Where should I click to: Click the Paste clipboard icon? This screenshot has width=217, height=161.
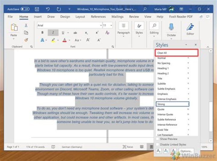(x=14, y=27)
